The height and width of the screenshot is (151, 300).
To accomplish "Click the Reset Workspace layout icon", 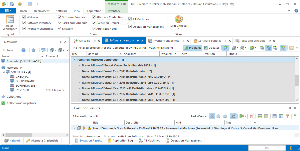I will pyautogui.click(x=10, y=19).
